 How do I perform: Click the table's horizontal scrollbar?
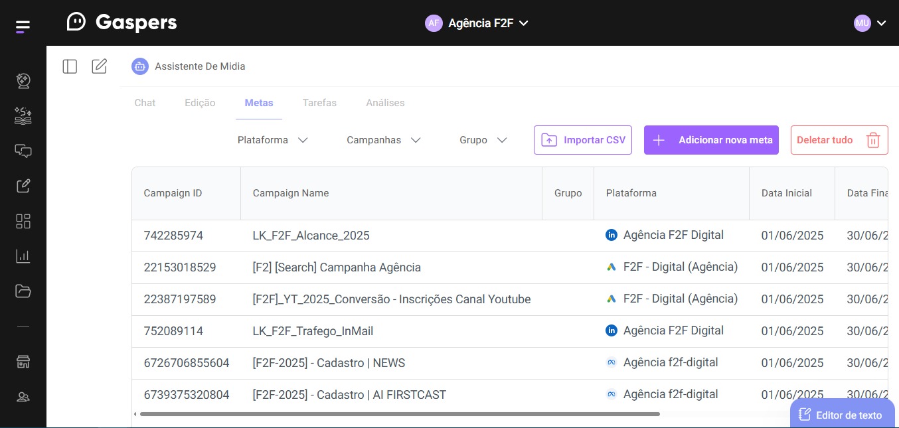400,414
